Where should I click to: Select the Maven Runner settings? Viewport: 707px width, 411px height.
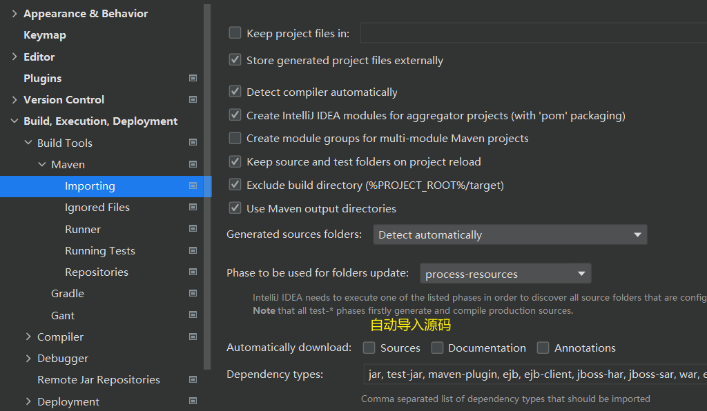click(x=83, y=229)
